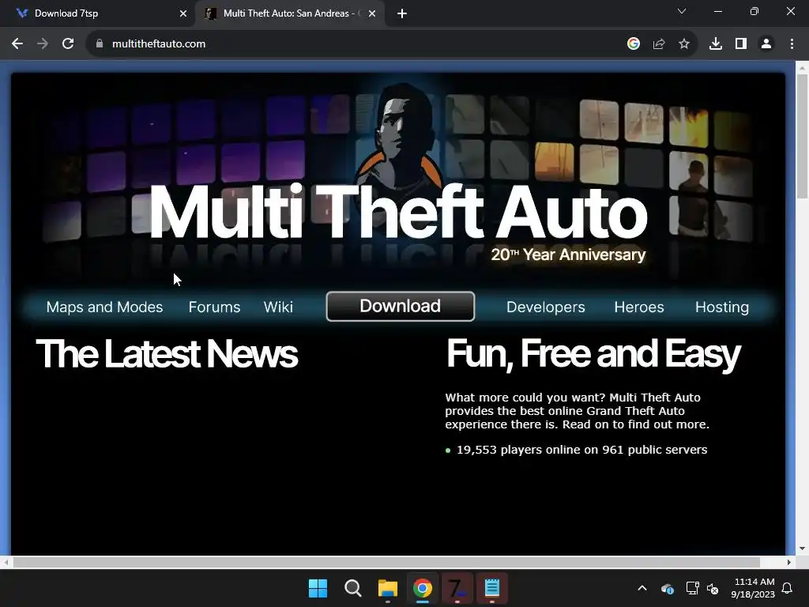This screenshot has width=809, height=607.
Task: Reload the multitheftauto.com page
Action: pos(68,44)
